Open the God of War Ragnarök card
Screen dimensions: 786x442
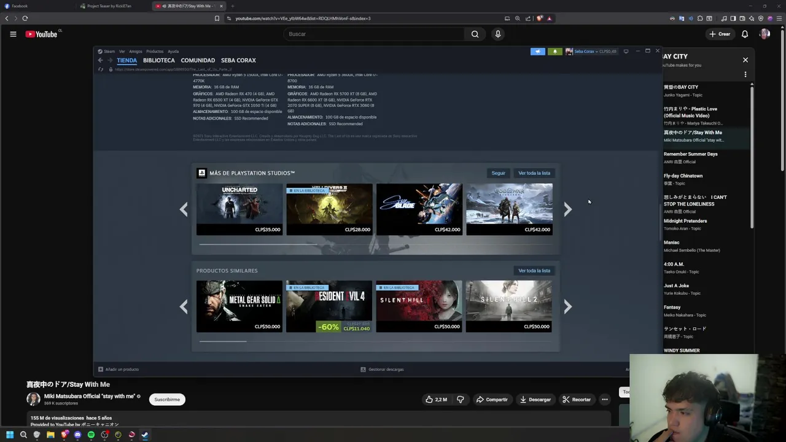point(509,209)
